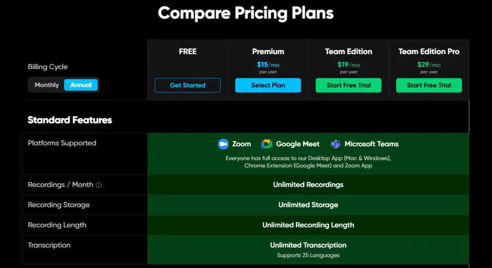Click the Unlimited Recordings cell

pyautogui.click(x=308, y=185)
